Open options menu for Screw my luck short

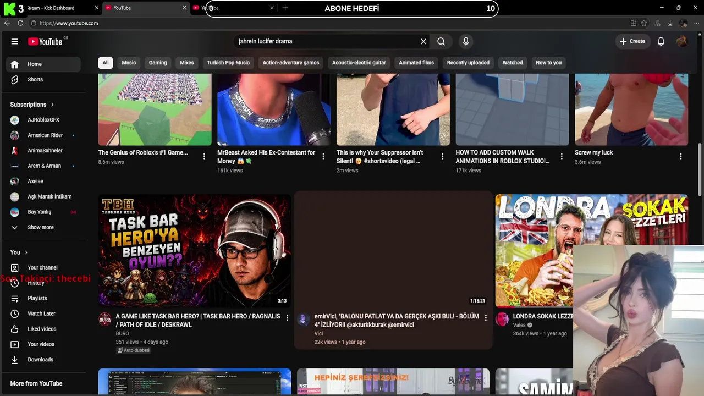pos(681,156)
